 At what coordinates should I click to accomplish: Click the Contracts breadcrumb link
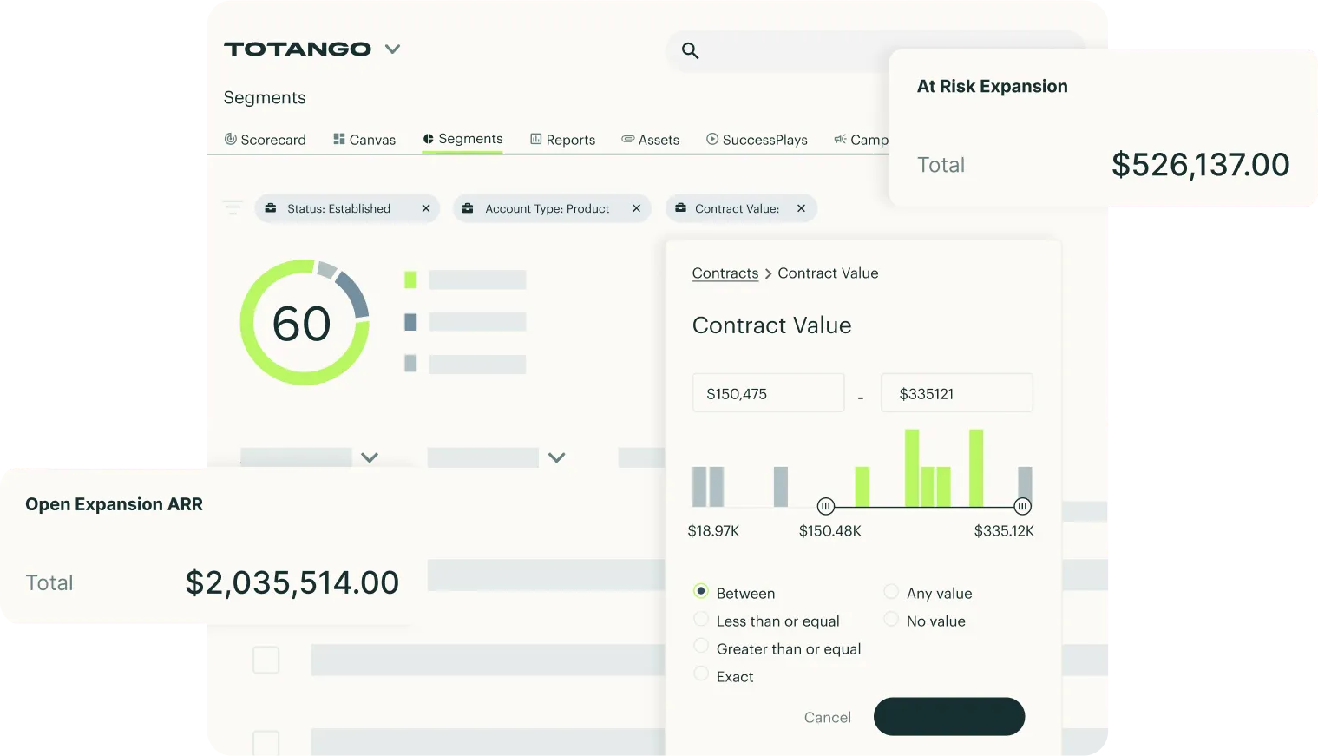pyautogui.click(x=725, y=273)
